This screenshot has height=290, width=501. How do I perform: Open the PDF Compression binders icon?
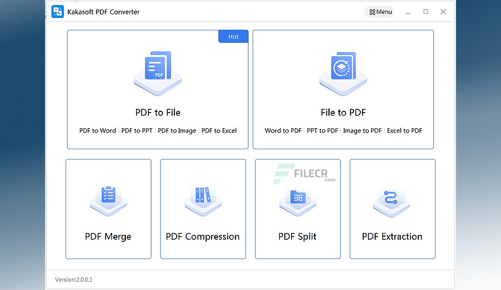(203, 201)
